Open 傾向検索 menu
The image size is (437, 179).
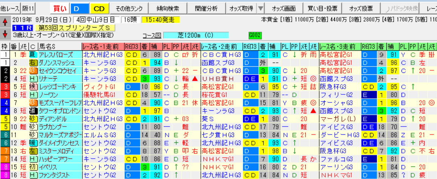point(168,9)
